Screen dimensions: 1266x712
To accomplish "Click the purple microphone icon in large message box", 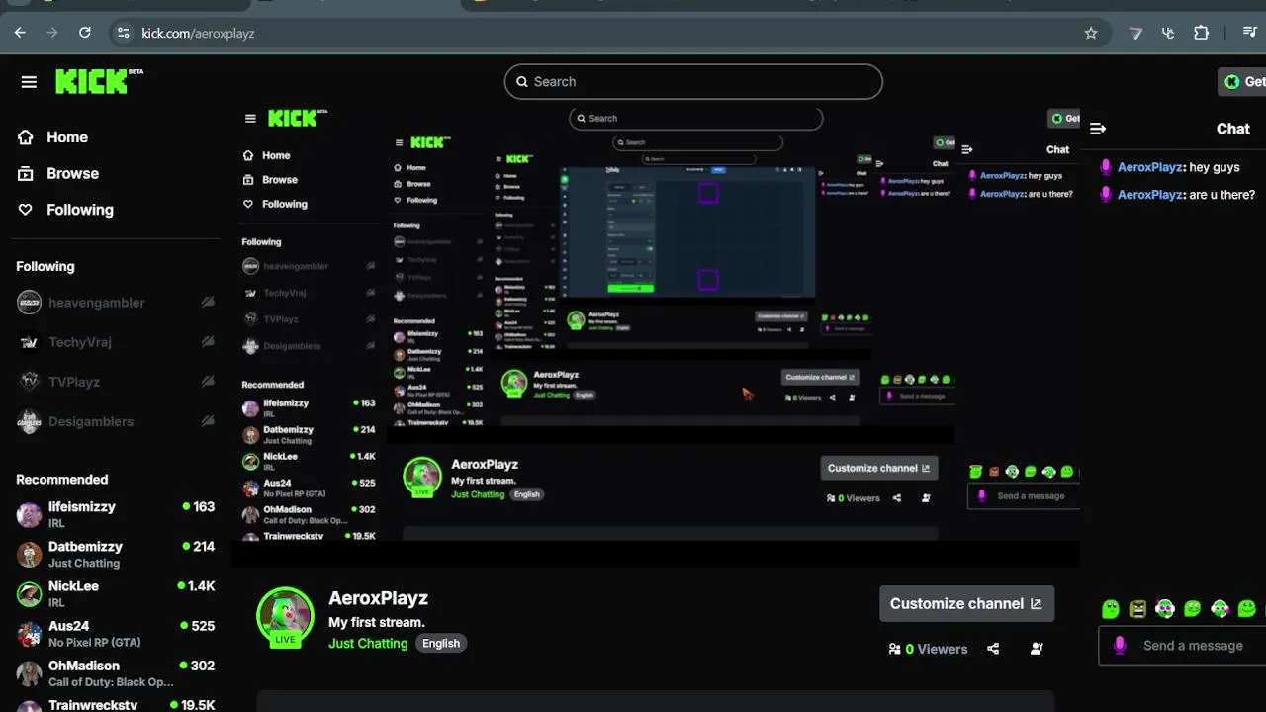I will coord(1120,646).
